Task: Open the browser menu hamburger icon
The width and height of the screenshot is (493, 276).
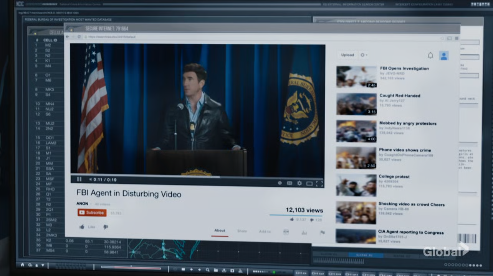Action: 457,38
